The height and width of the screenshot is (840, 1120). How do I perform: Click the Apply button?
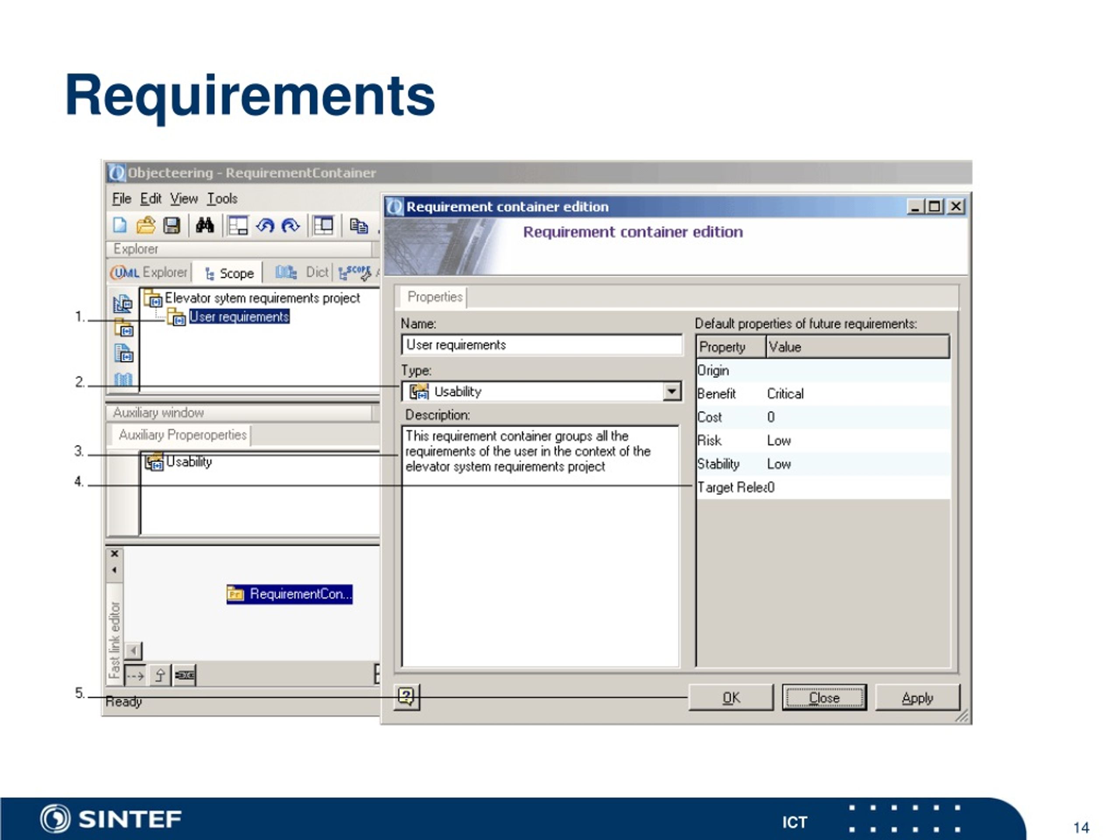917,698
